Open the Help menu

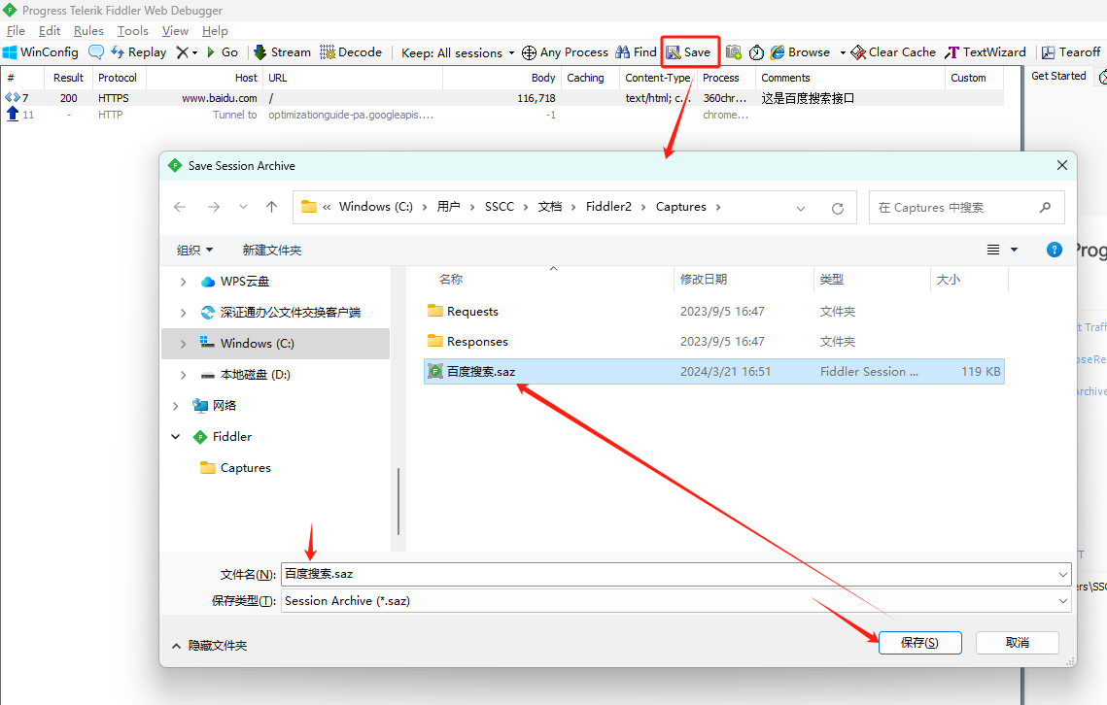[215, 31]
